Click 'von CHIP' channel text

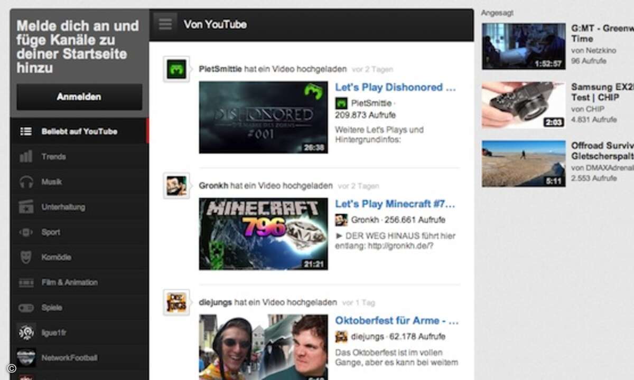coord(588,109)
